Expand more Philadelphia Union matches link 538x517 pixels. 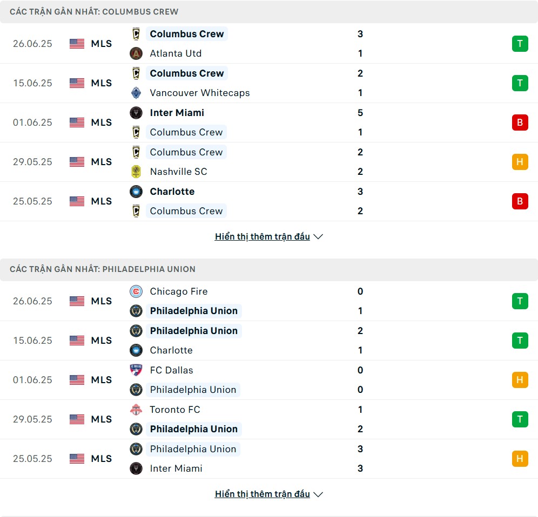(x=263, y=494)
